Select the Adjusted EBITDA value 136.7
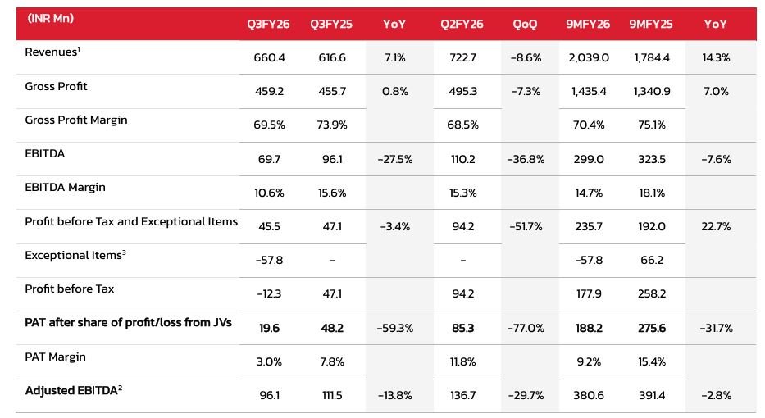 coord(462,395)
